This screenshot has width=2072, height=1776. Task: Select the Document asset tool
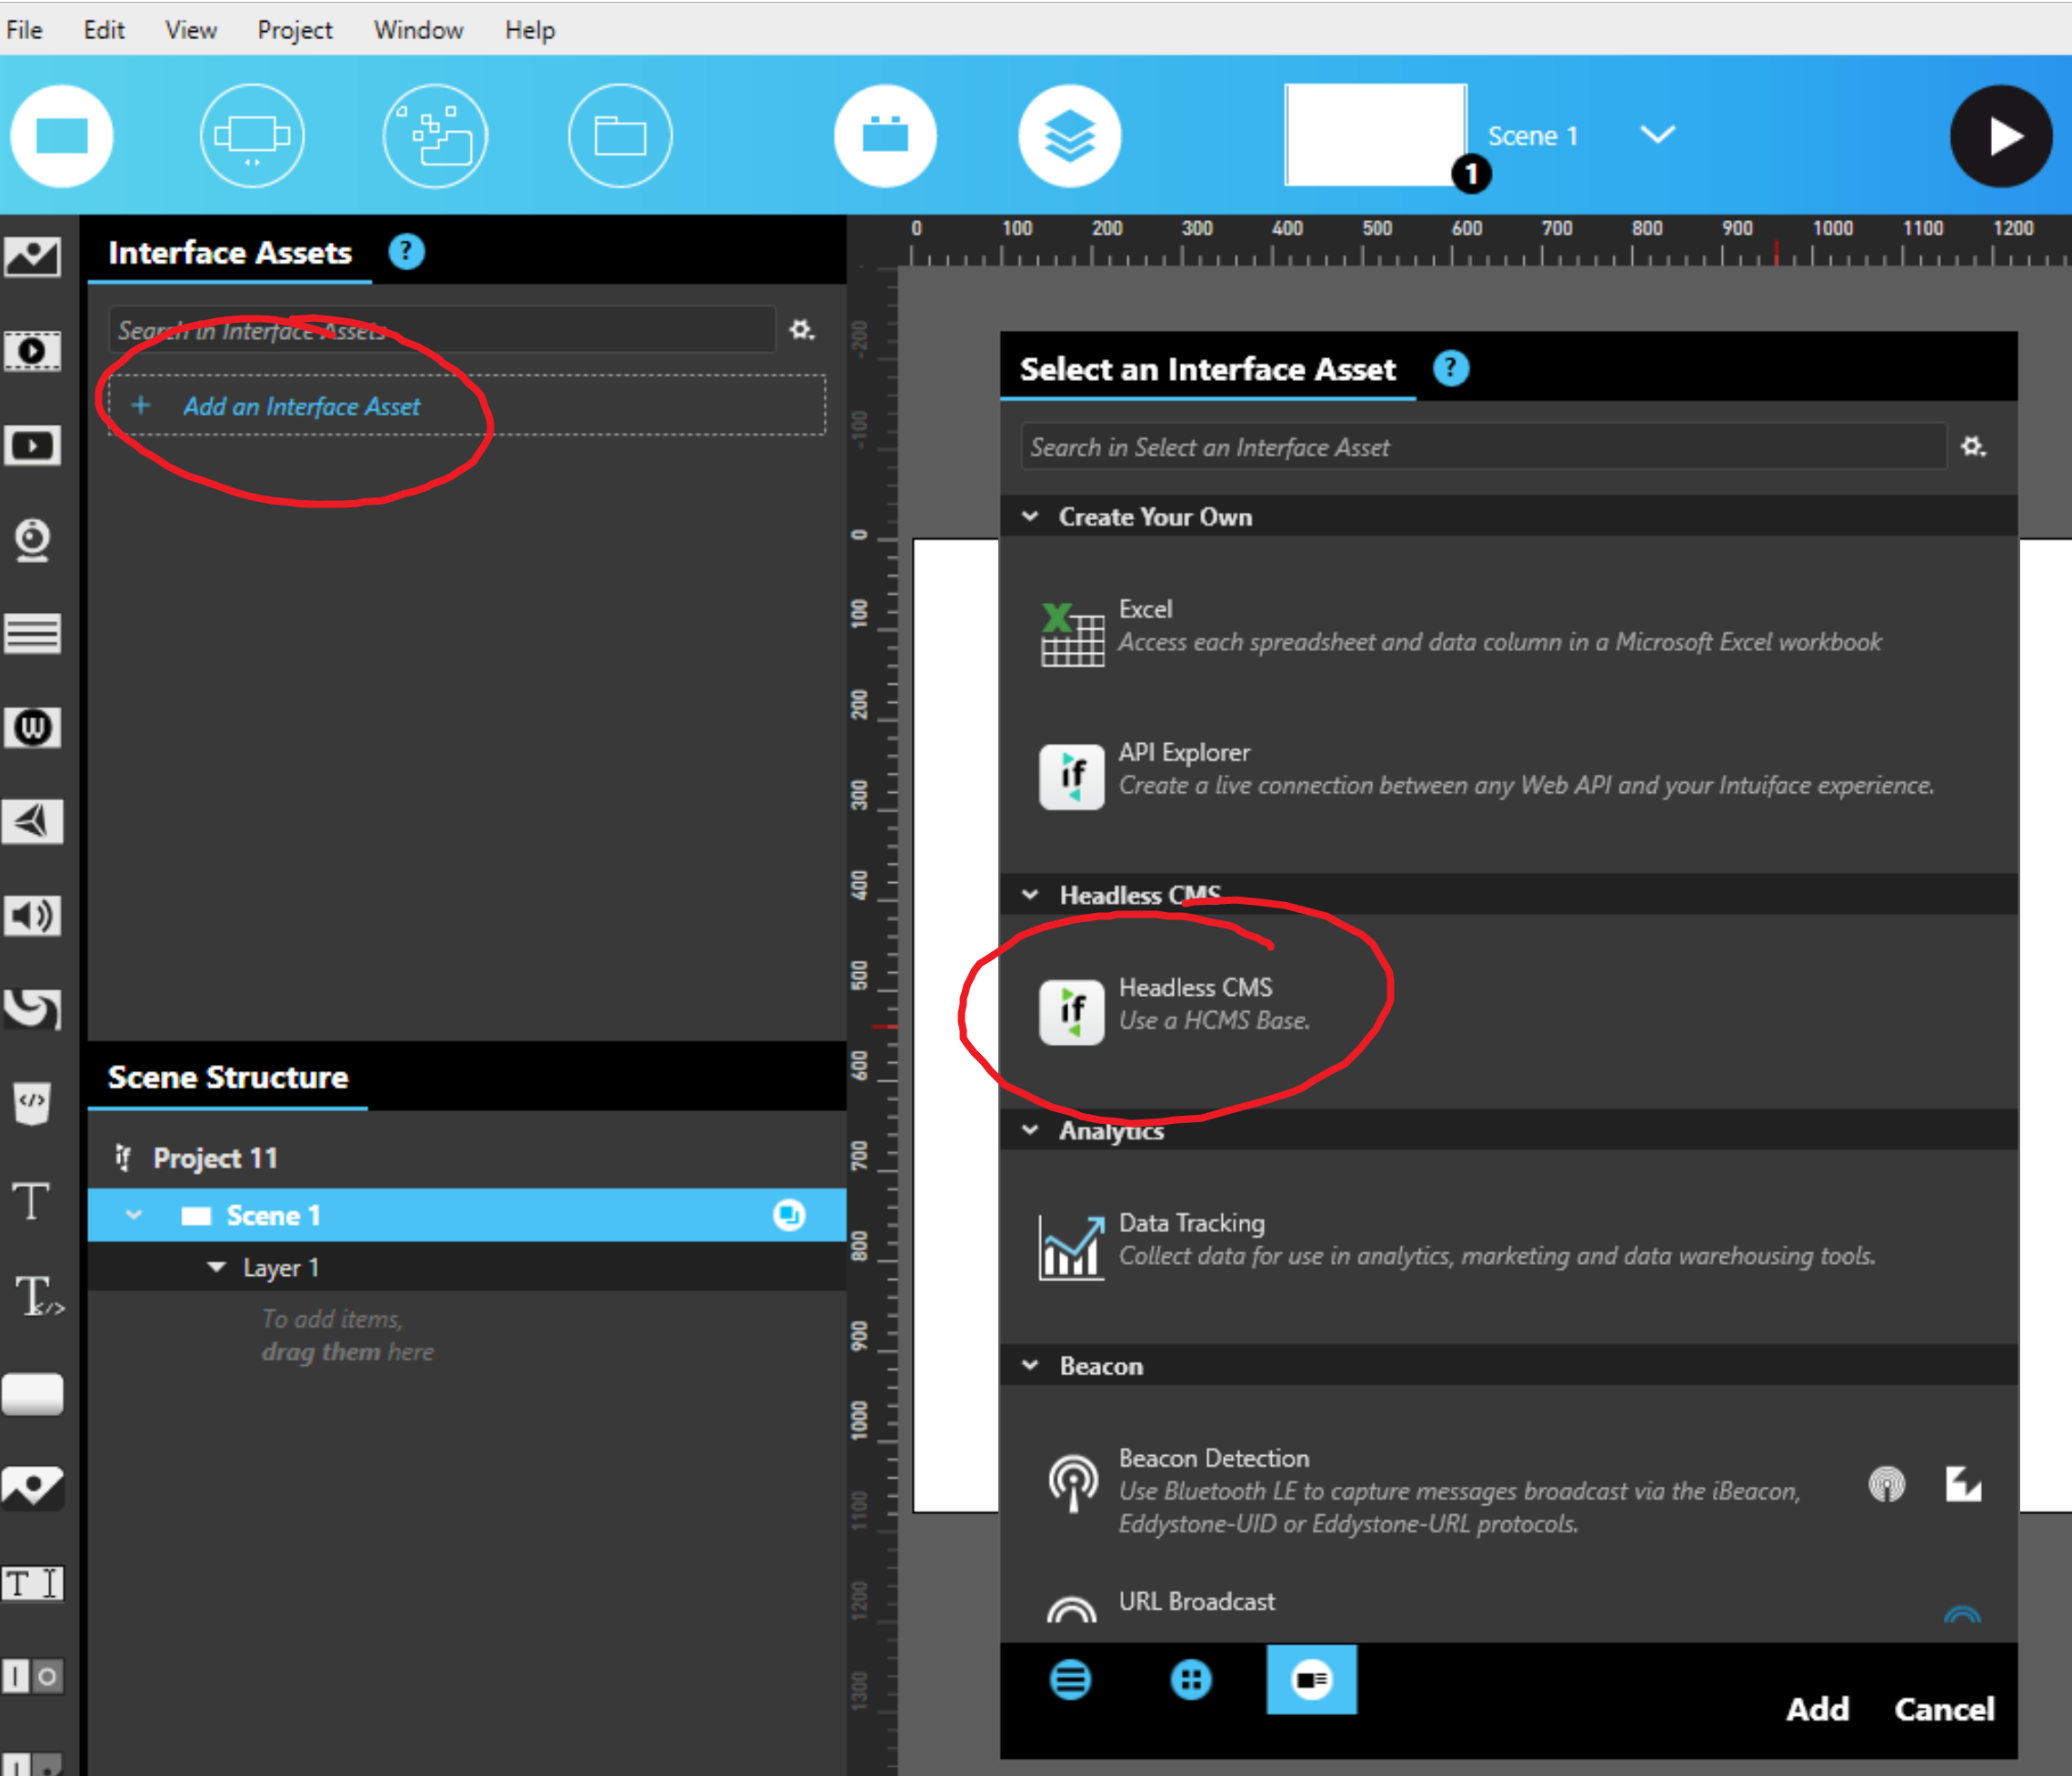(32, 633)
